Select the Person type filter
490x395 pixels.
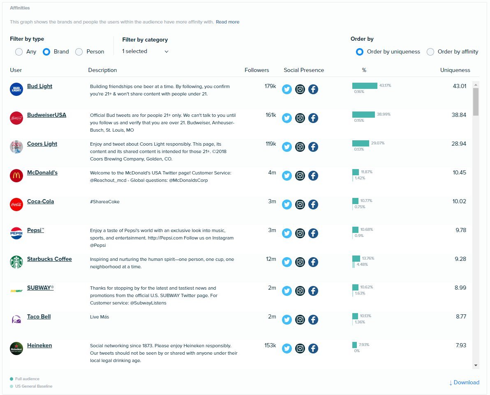coord(79,51)
